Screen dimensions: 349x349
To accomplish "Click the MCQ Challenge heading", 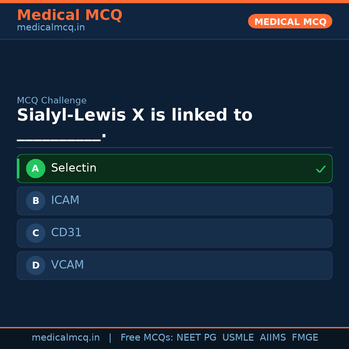I will 52,100.
